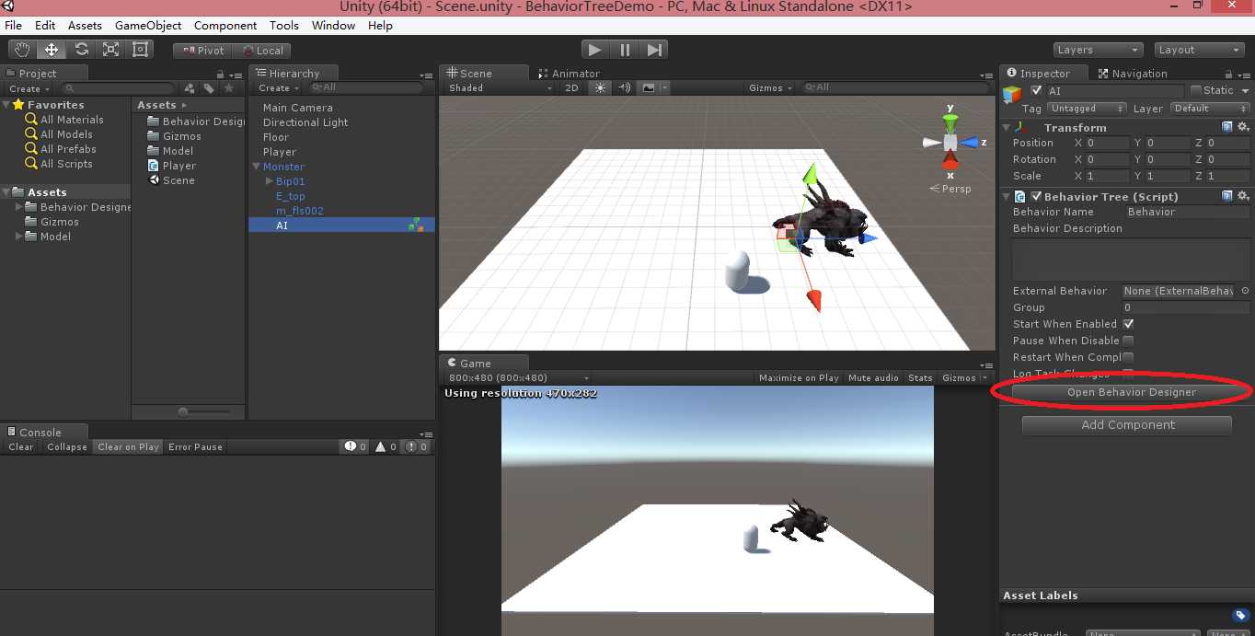1255x636 pixels.
Task: Switch to the Animator tab
Action: pos(570,74)
